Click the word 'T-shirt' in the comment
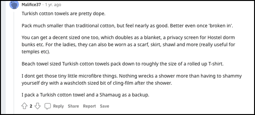The width and height of the screenshot is (255, 115). pyautogui.click(x=216, y=64)
